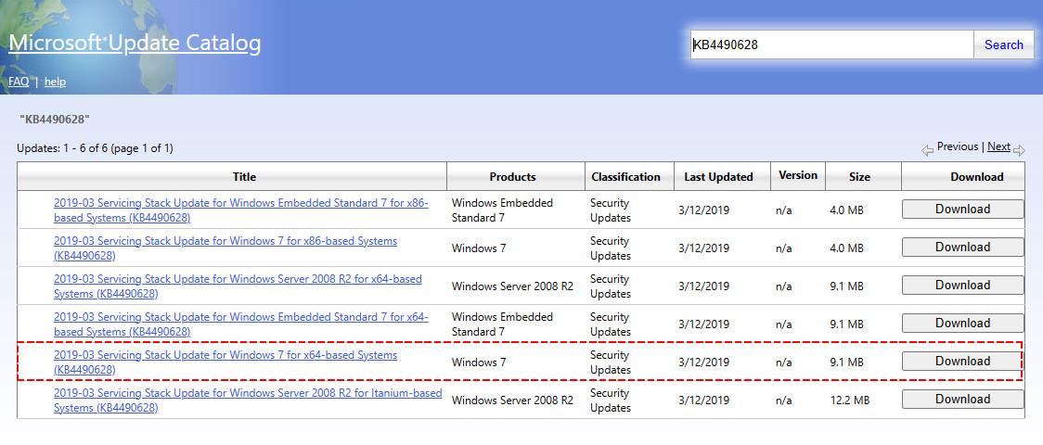Download Windows Embedded Standard 7 x86 update
The image size is (1043, 445).
(962, 210)
